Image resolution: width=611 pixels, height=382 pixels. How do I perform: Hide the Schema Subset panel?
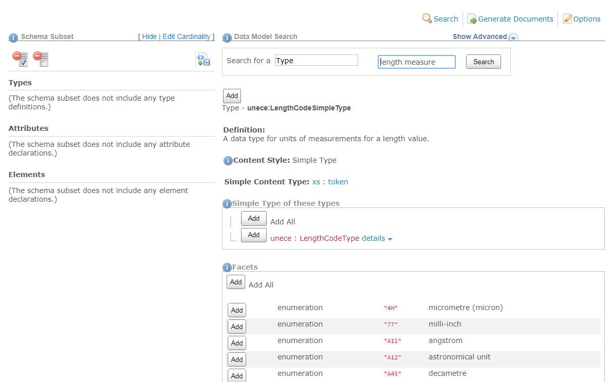(150, 36)
